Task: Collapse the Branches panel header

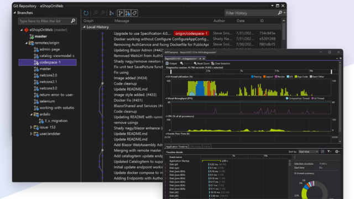Action: tap(15, 13)
